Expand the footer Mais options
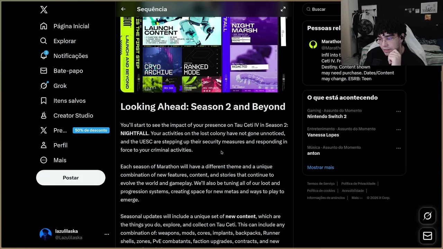This screenshot has height=249, width=443. [x=357, y=198]
